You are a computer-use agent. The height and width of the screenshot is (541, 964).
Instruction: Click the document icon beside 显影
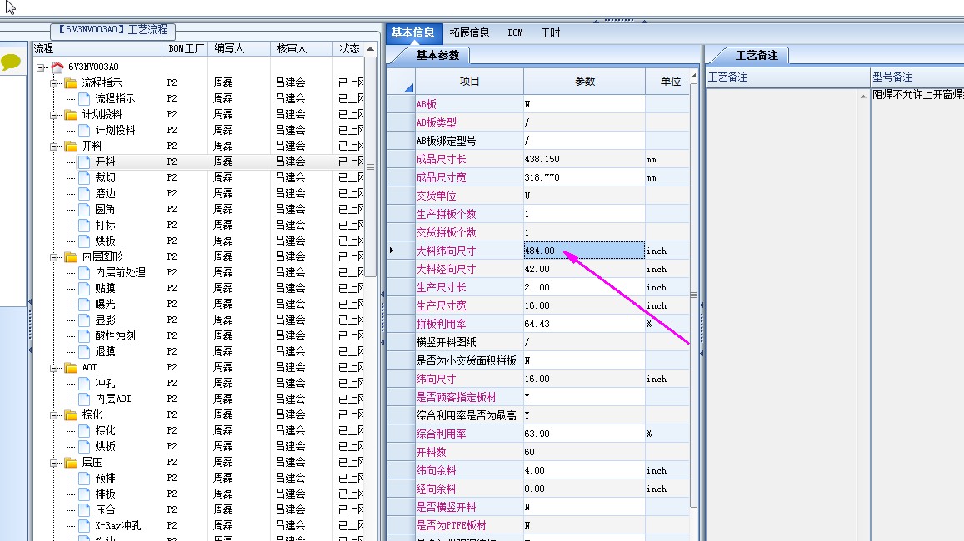point(84,320)
